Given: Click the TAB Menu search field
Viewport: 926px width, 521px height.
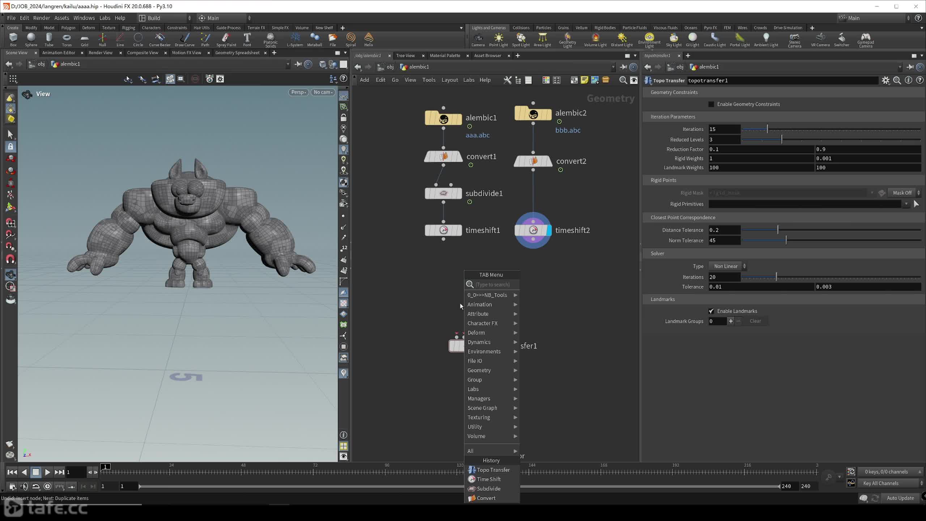Looking at the screenshot, I should click(x=492, y=285).
